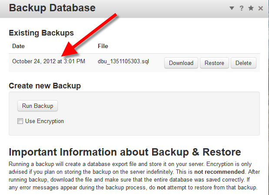269x195 pixels.
Task: Click the Create new Backup heading
Action: click(x=45, y=86)
